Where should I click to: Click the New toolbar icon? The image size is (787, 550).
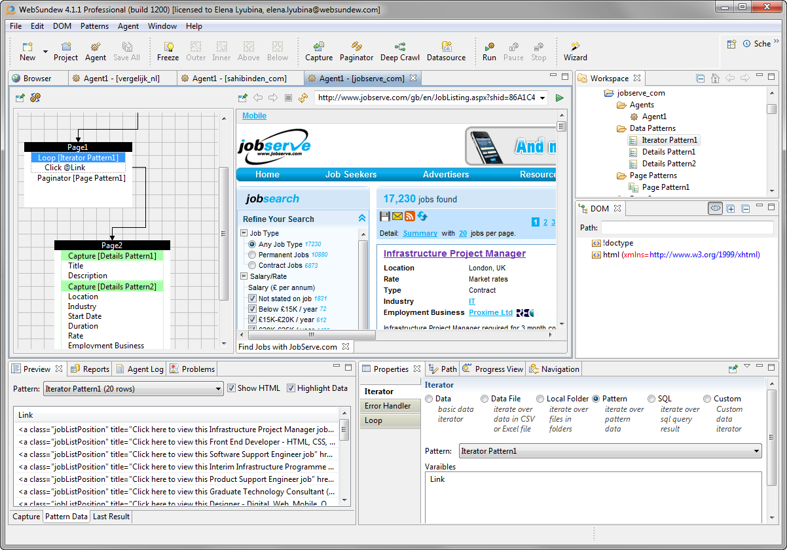coord(27,46)
